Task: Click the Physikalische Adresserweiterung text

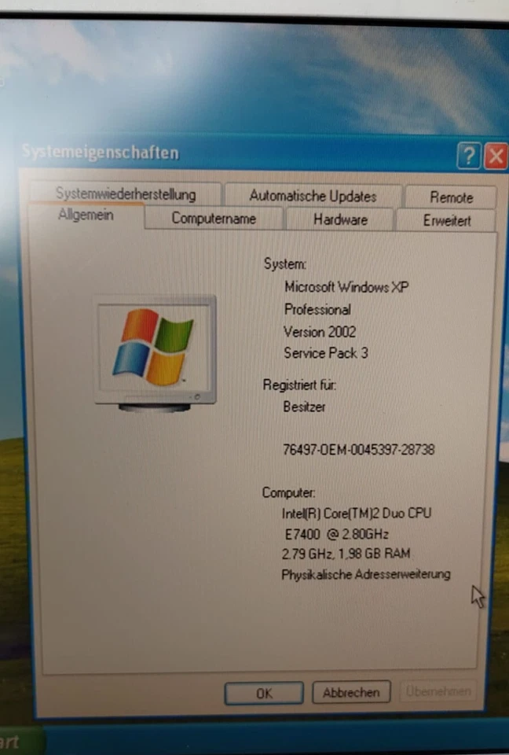Action: tap(365, 574)
